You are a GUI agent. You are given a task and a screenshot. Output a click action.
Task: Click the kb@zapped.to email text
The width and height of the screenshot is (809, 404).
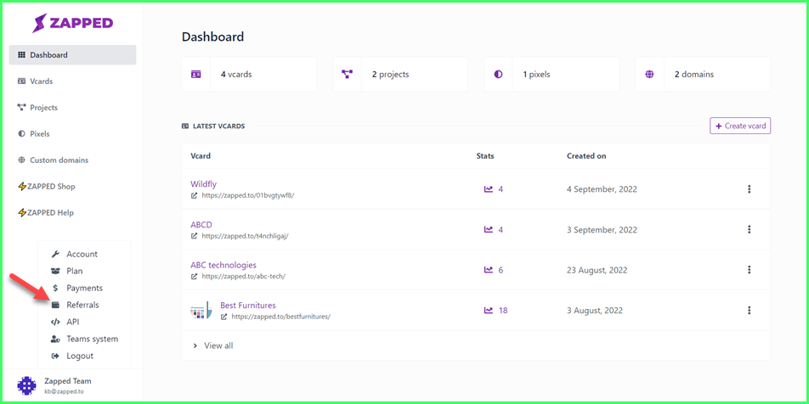coord(62,391)
